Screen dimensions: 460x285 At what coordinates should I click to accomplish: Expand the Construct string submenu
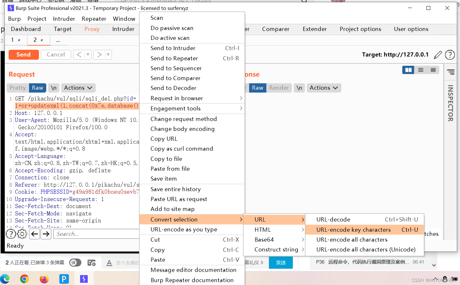point(274,250)
